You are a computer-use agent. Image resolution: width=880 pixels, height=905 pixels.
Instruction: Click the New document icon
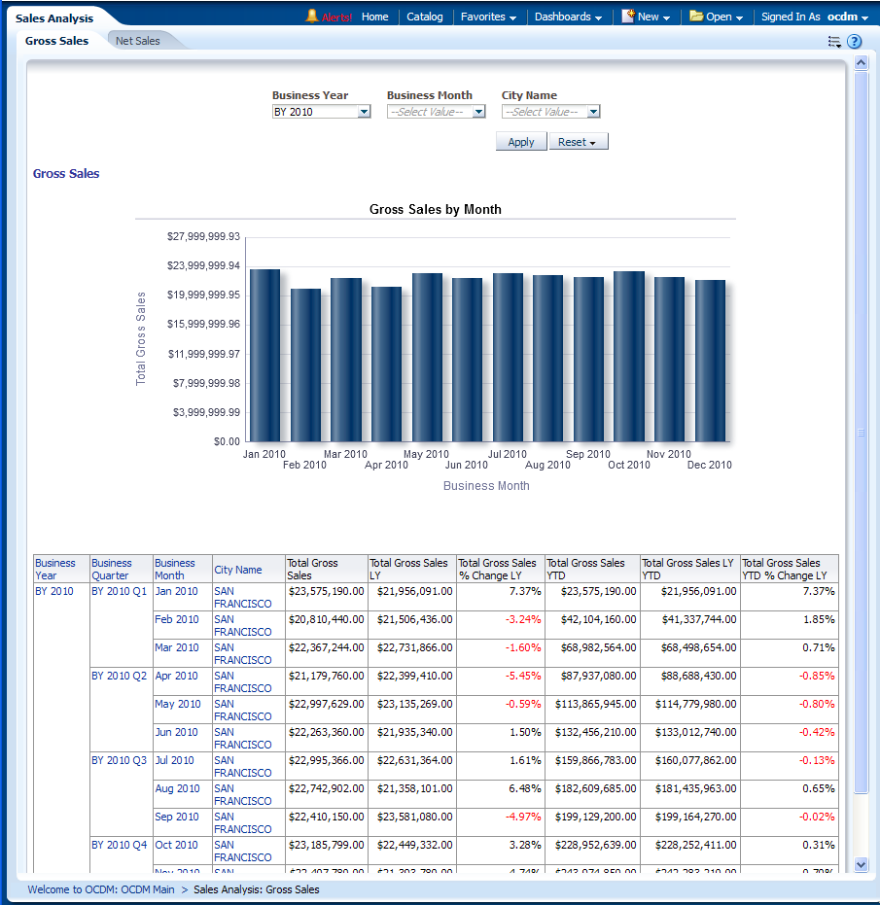628,17
